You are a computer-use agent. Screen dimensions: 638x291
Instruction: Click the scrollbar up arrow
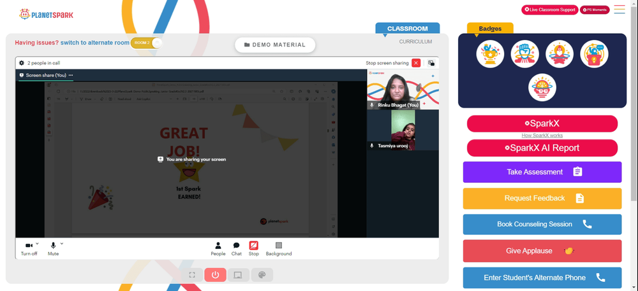(x=634, y=3)
